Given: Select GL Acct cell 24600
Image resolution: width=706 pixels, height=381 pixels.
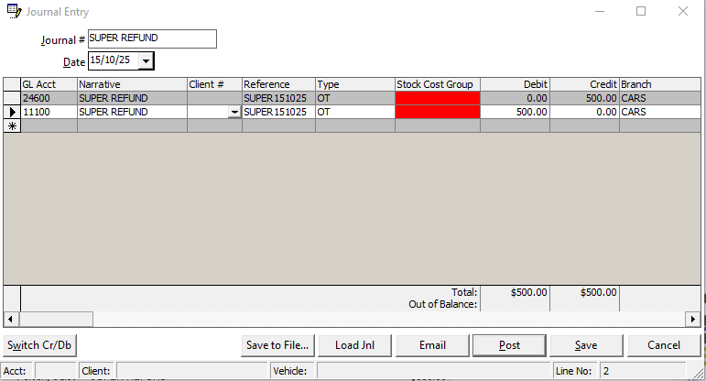Looking at the screenshot, I should (x=49, y=98).
